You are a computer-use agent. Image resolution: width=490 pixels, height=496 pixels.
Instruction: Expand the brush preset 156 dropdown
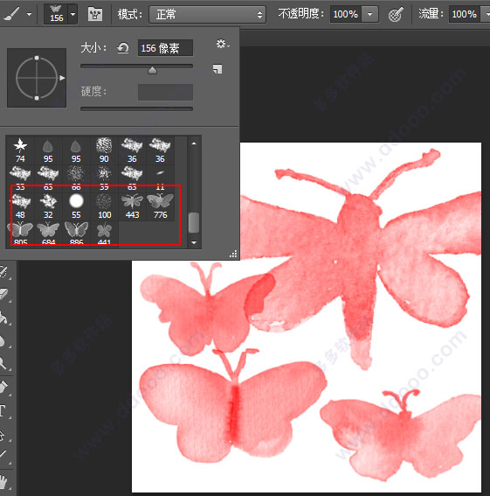[73, 14]
